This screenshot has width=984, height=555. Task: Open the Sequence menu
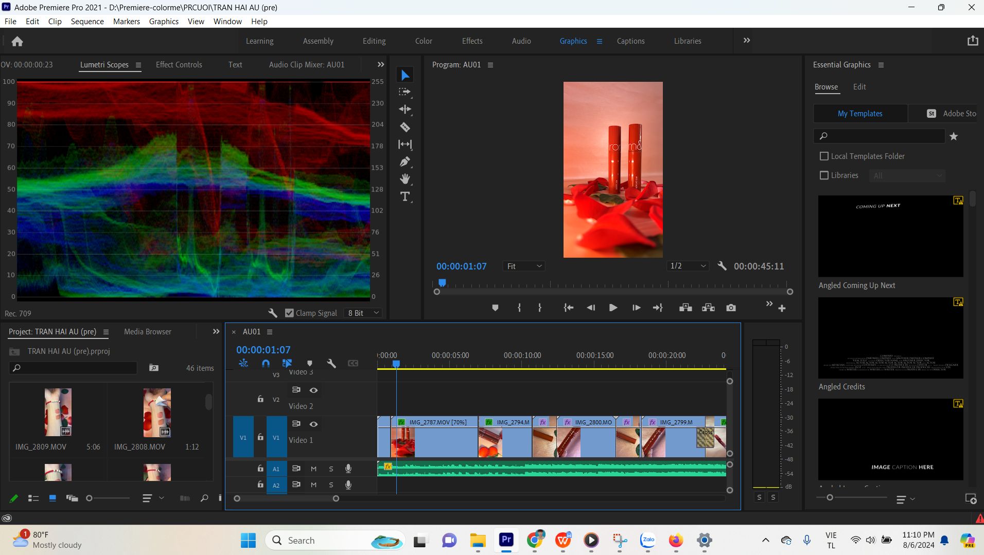(x=87, y=21)
